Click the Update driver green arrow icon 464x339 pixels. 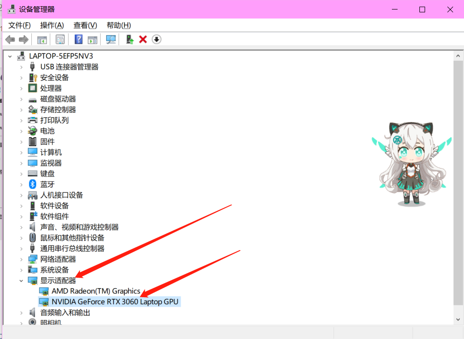click(130, 39)
